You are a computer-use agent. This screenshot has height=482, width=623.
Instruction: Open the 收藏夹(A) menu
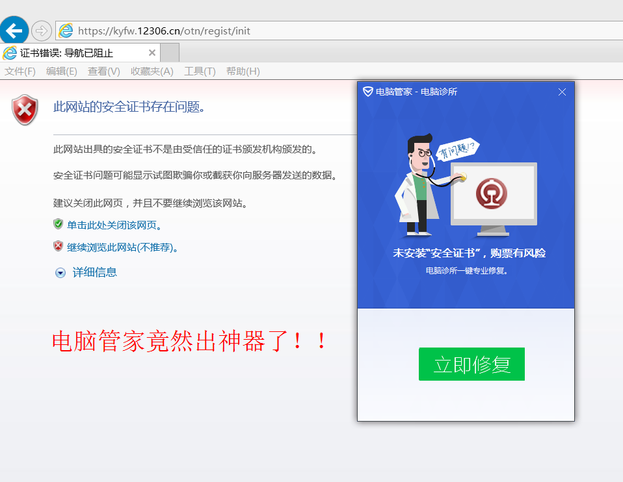pos(152,71)
